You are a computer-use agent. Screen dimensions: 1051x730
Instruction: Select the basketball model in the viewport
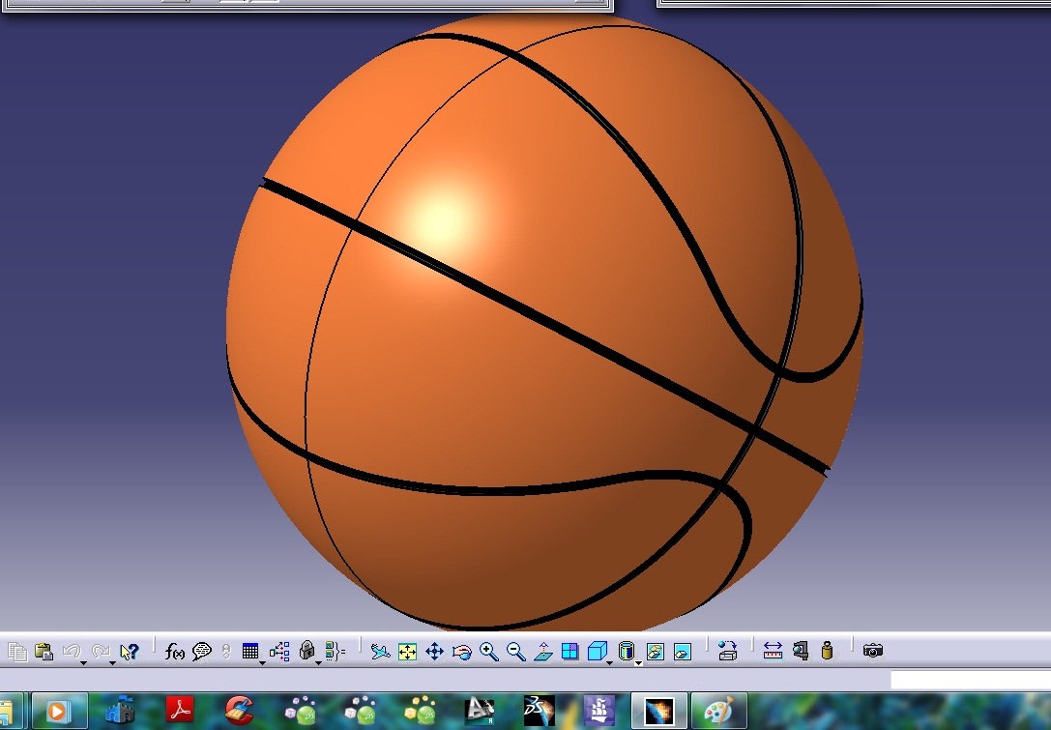(543, 322)
